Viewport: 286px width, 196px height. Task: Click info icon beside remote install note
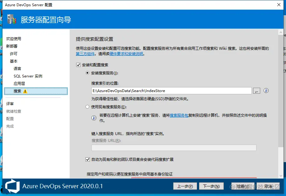coord(94,118)
